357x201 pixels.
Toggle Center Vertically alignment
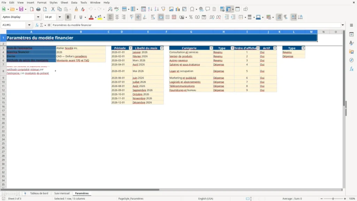tap(138, 17)
